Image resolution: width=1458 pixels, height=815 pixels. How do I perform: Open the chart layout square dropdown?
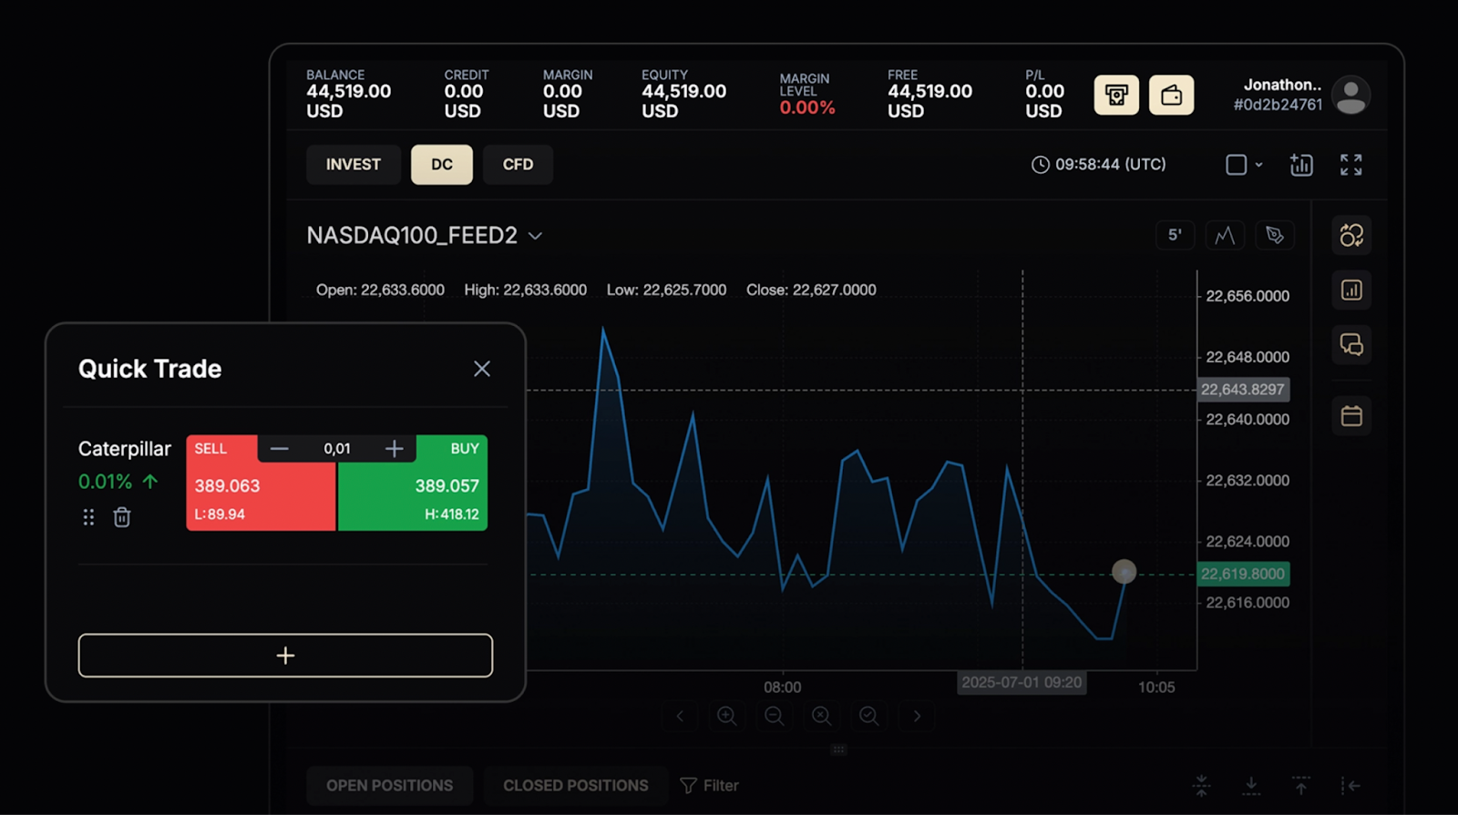pyautogui.click(x=1243, y=165)
